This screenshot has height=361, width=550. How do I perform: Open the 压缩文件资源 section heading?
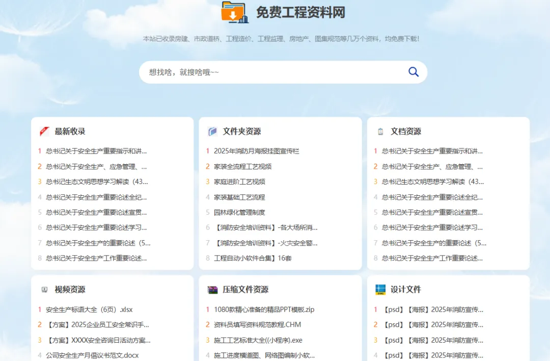tap(245, 290)
